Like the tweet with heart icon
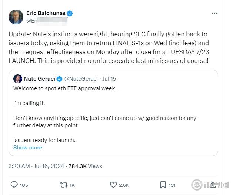This screenshot has width=233, height=195. click(x=114, y=185)
